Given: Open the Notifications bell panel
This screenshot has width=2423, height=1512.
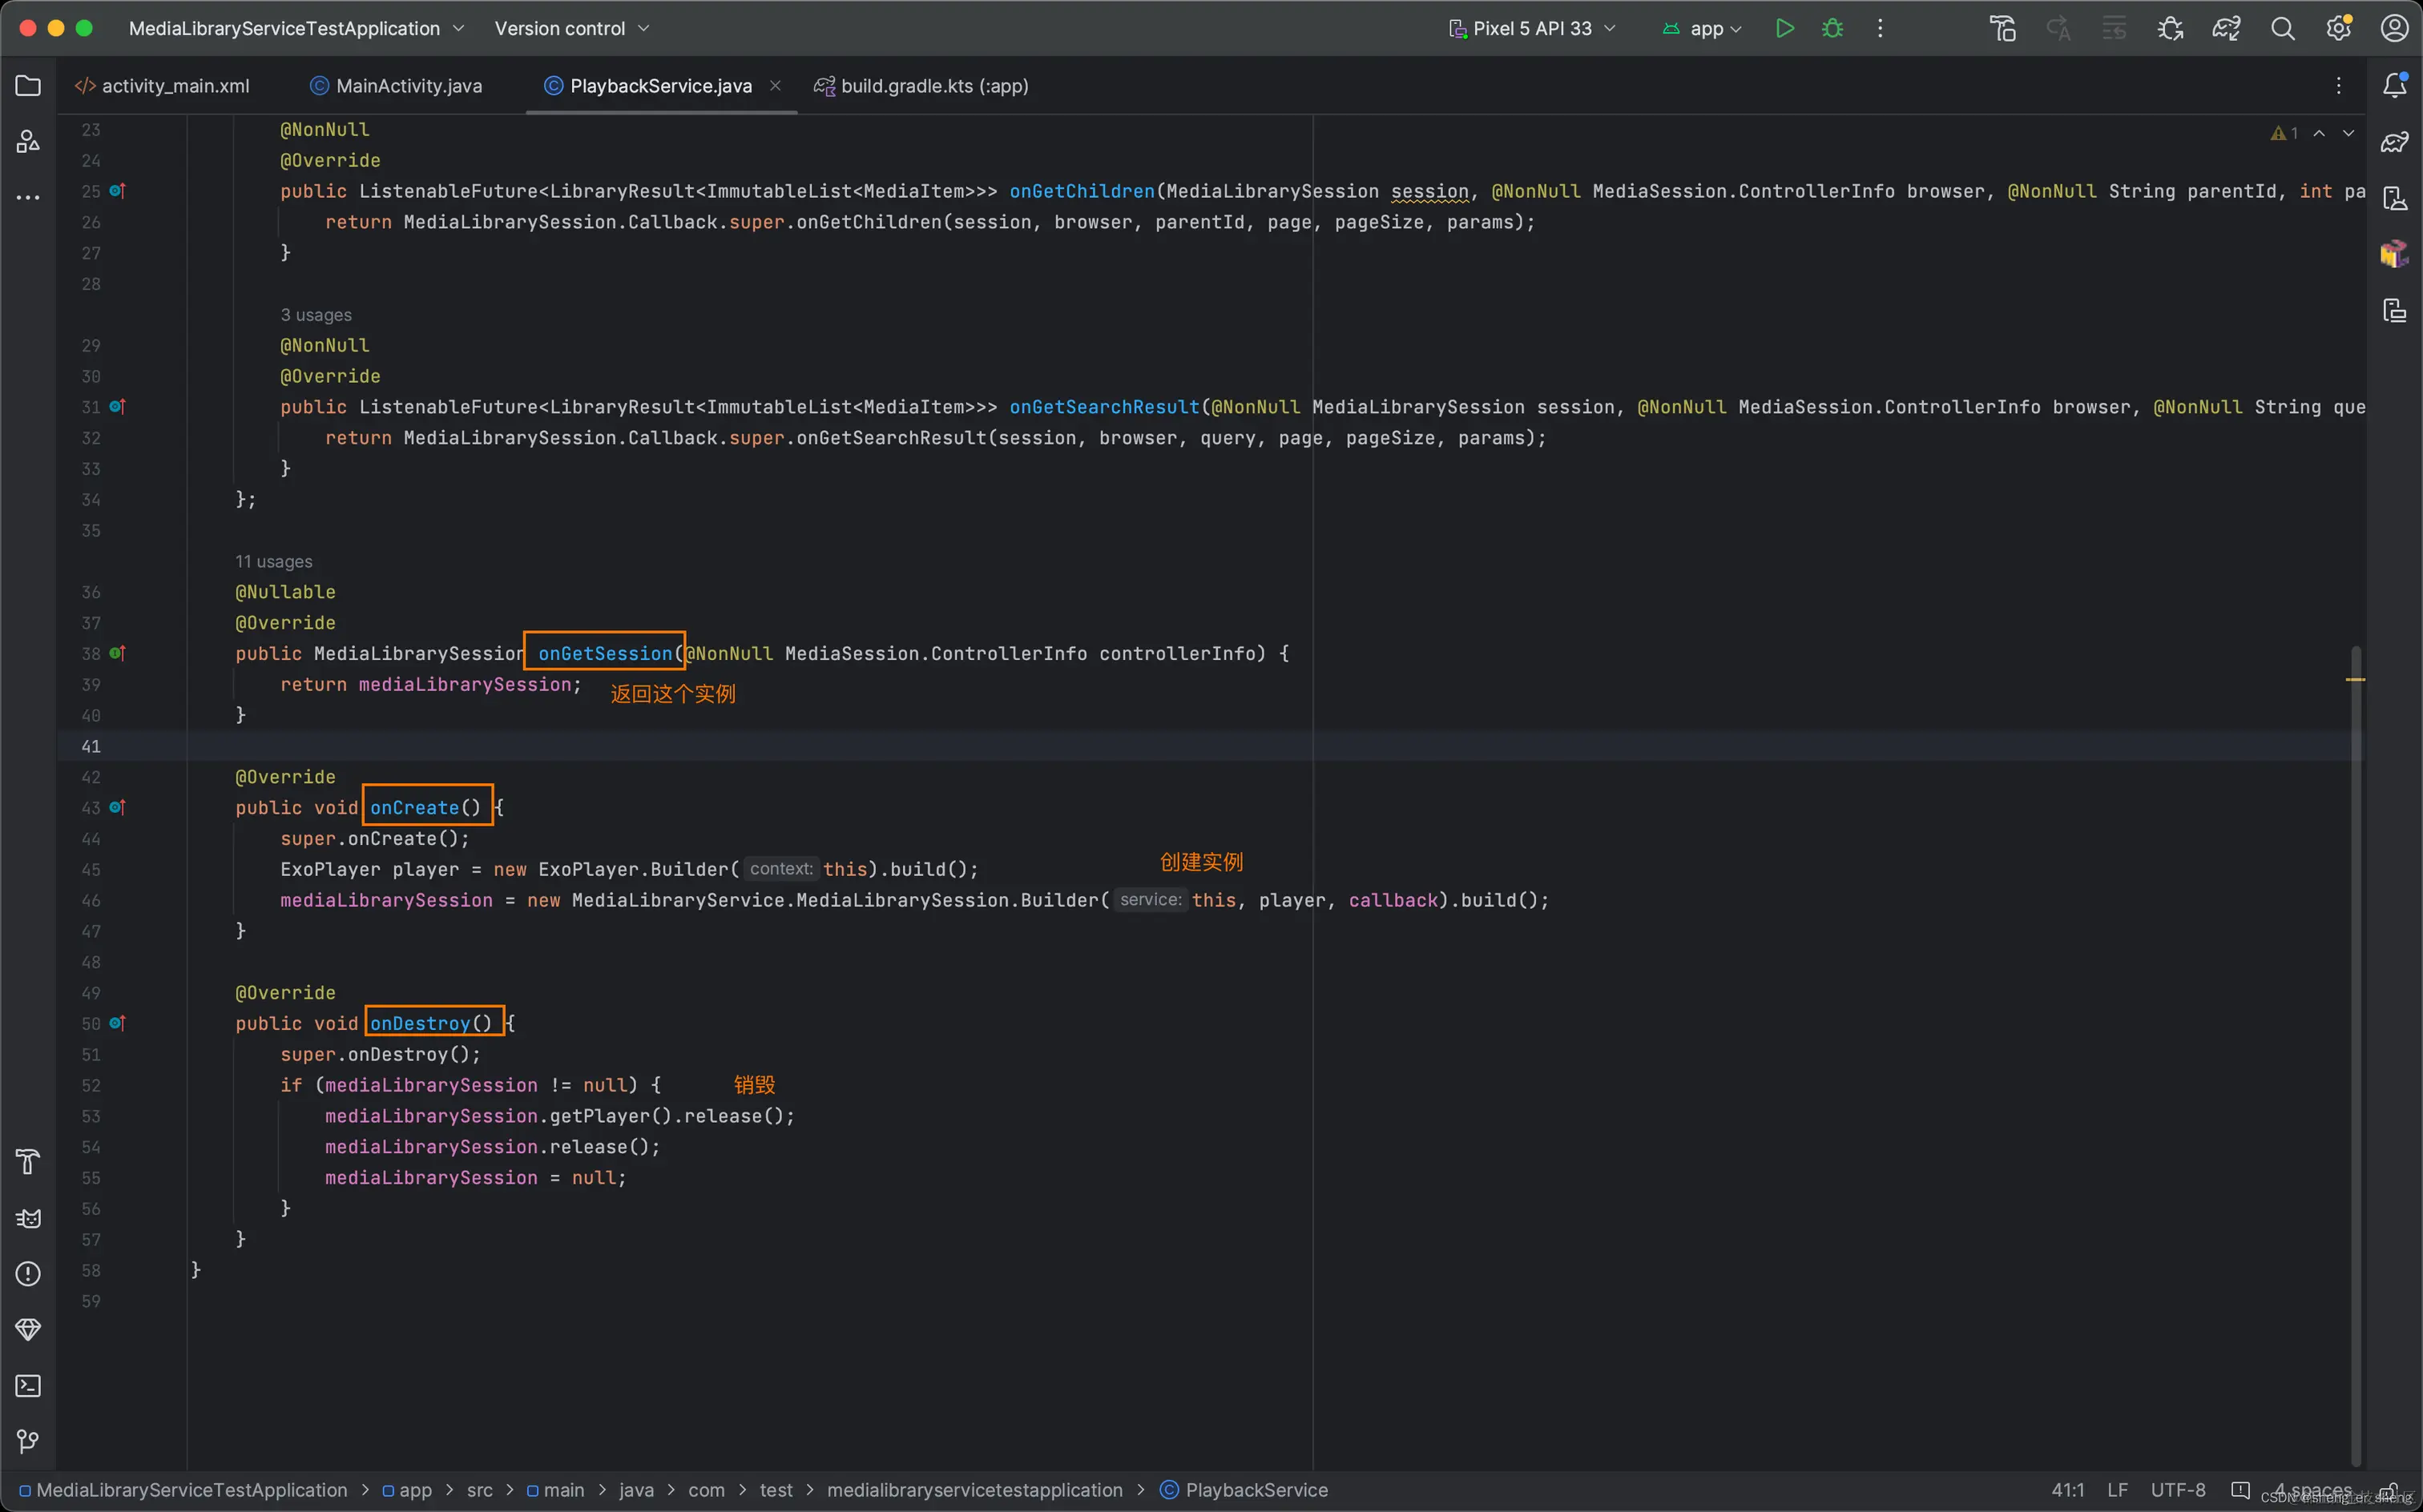Looking at the screenshot, I should (x=2394, y=86).
